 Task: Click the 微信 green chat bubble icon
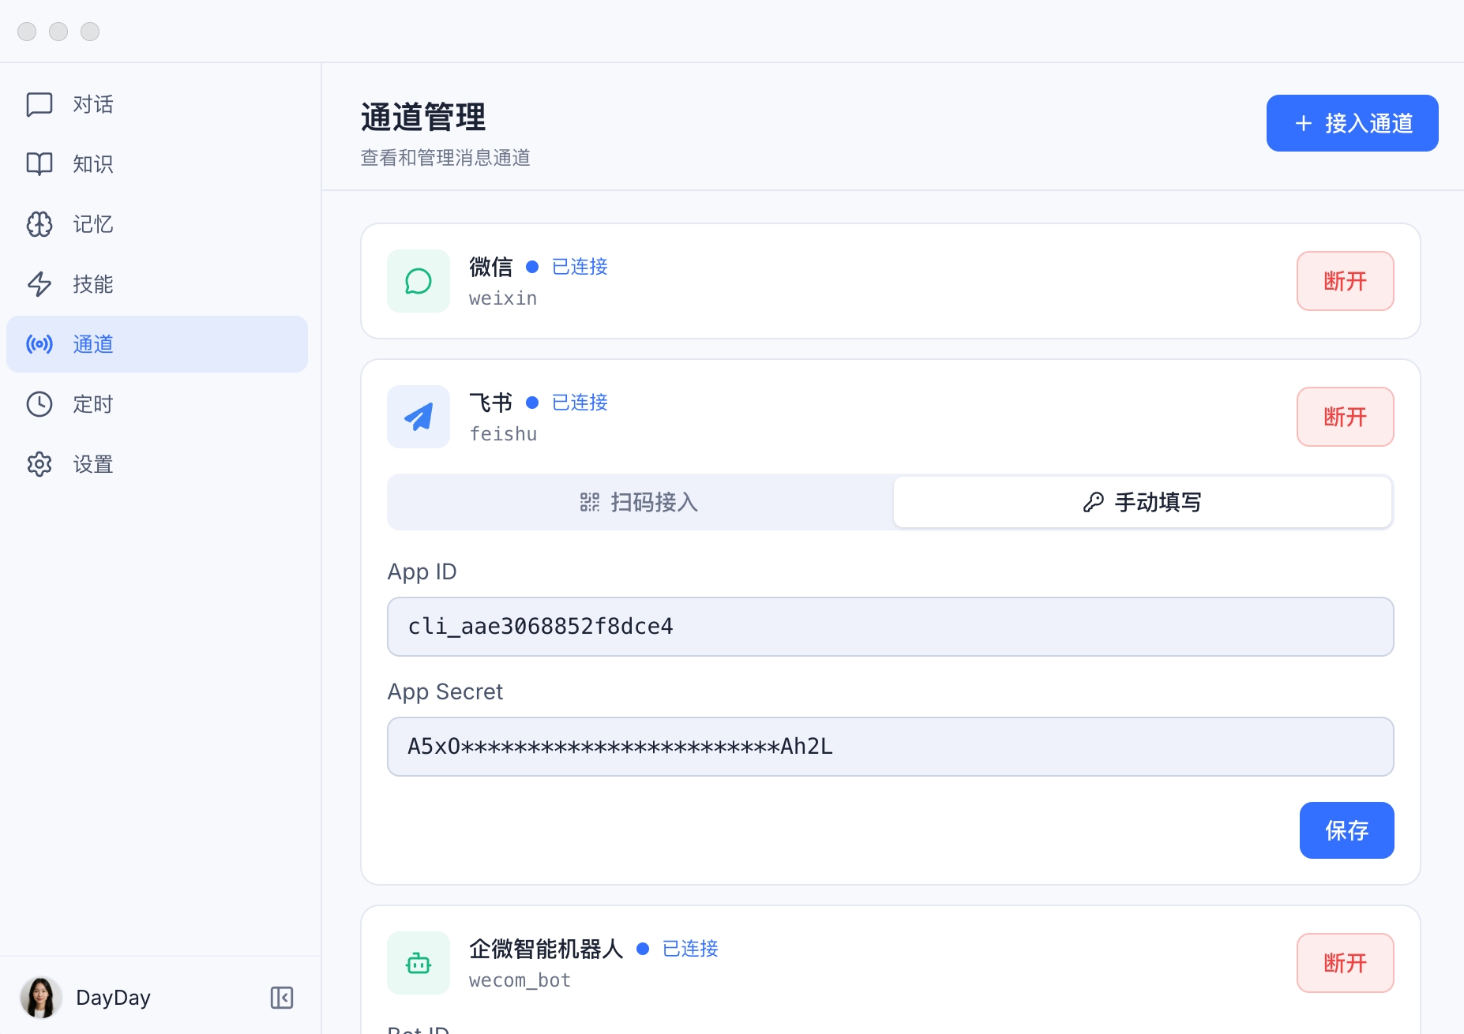(419, 281)
